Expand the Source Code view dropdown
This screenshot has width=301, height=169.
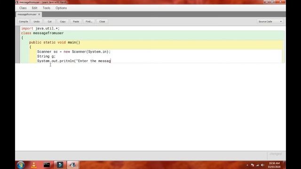pos(269,22)
